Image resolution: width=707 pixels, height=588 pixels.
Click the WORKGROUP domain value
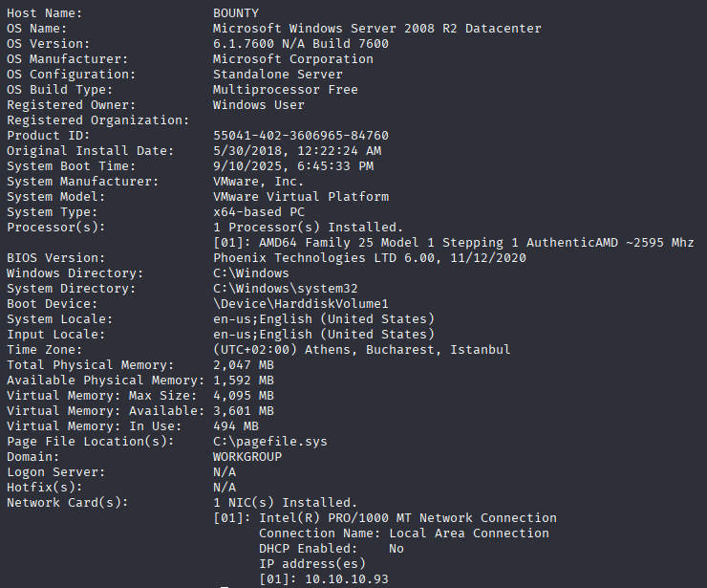pyautogui.click(x=247, y=457)
